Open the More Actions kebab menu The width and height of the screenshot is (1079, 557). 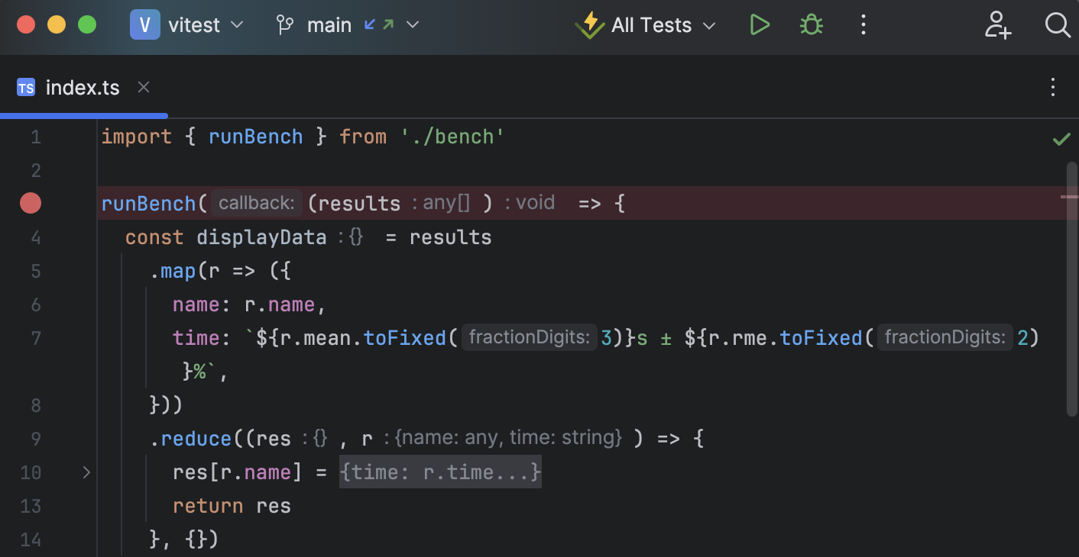(x=863, y=25)
